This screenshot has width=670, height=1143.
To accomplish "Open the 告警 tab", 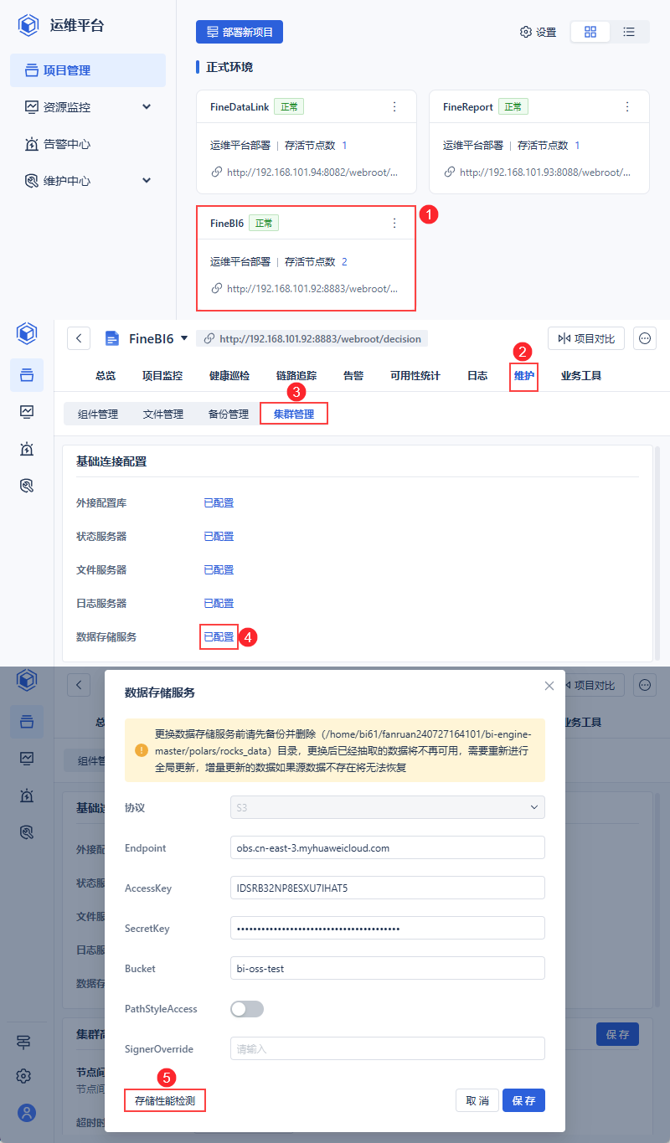I will 353,376.
